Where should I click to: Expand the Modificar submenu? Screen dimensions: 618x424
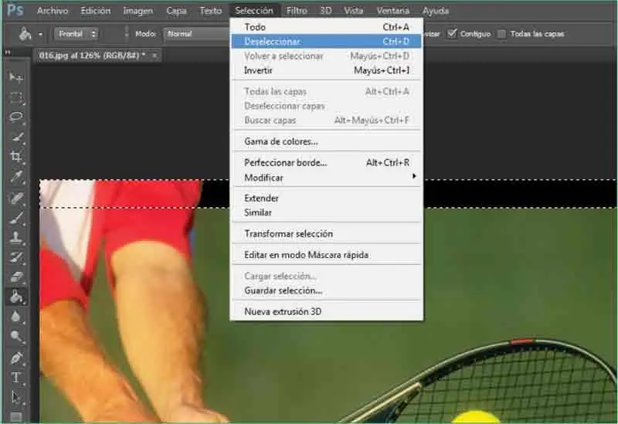pyautogui.click(x=327, y=178)
